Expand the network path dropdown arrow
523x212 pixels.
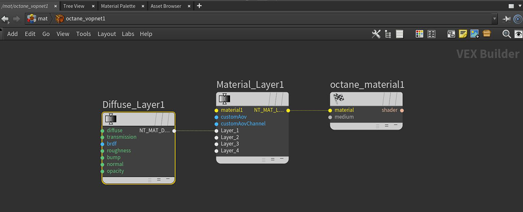click(x=495, y=19)
